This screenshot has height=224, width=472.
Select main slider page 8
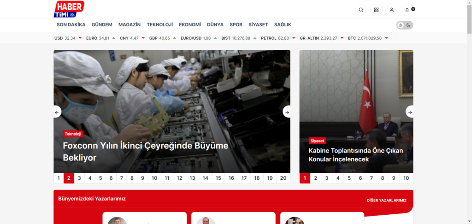point(132,178)
